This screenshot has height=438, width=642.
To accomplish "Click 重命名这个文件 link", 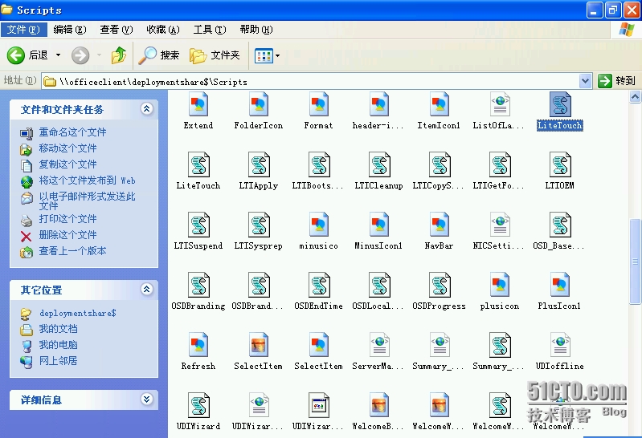I will point(72,132).
